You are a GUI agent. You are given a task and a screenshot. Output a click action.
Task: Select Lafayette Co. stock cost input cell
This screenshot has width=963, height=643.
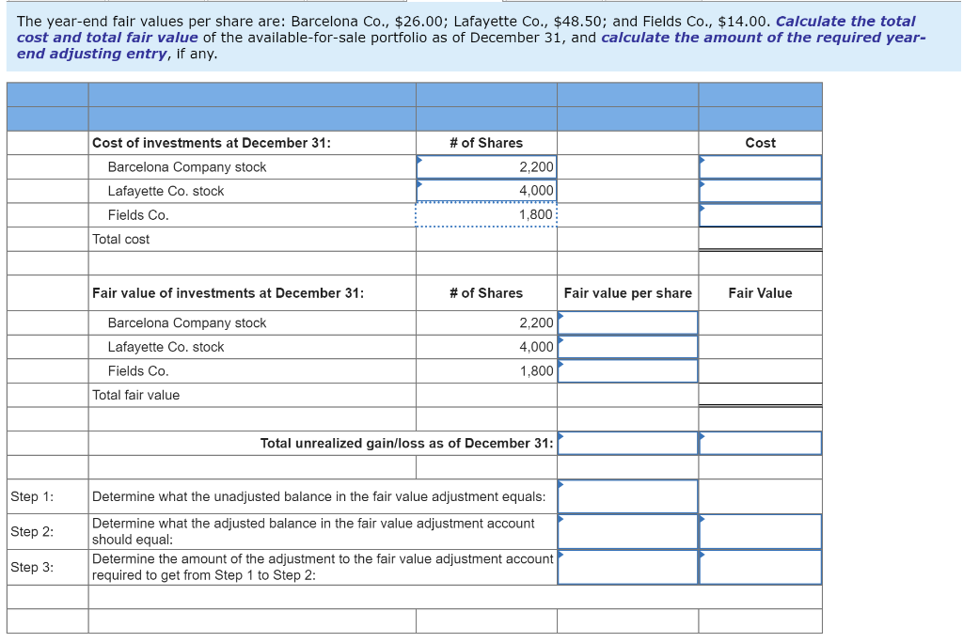(760, 191)
